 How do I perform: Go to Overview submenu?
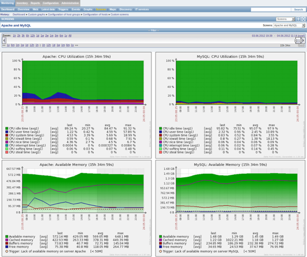tap(23, 9)
